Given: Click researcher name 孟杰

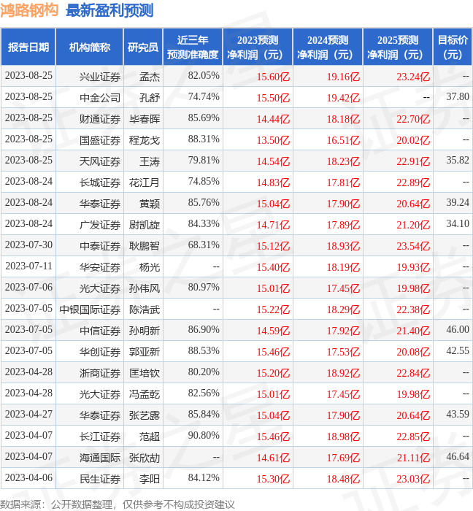Looking at the screenshot, I should pyautogui.click(x=150, y=77).
